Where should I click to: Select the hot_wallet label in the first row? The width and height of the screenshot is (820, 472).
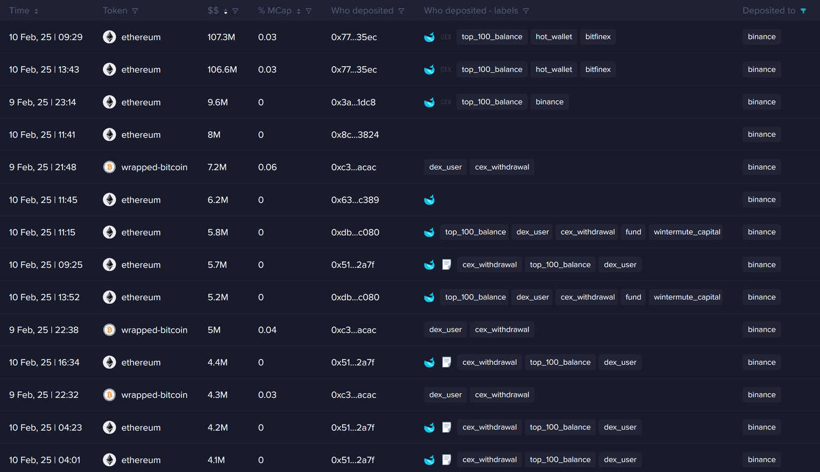click(x=554, y=37)
